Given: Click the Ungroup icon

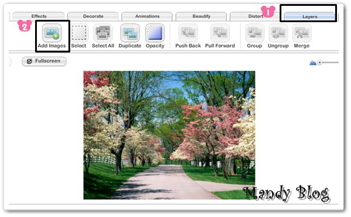Looking at the screenshot, I should pyautogui.click(x=278, y=33).
